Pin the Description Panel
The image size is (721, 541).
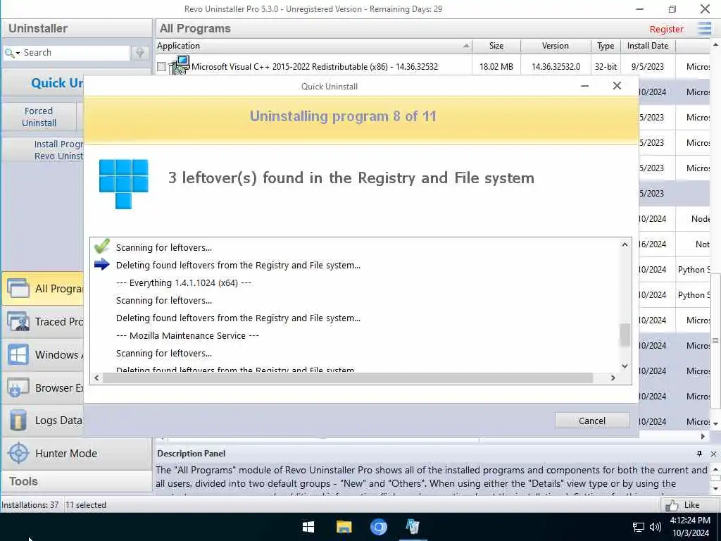(x=699, y=454)
